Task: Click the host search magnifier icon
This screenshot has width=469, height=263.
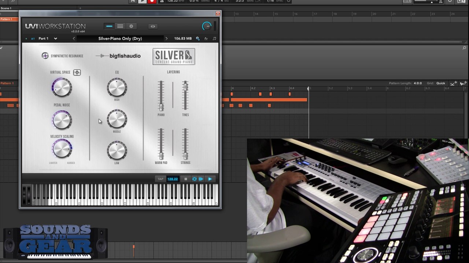Action: (13, 1)
